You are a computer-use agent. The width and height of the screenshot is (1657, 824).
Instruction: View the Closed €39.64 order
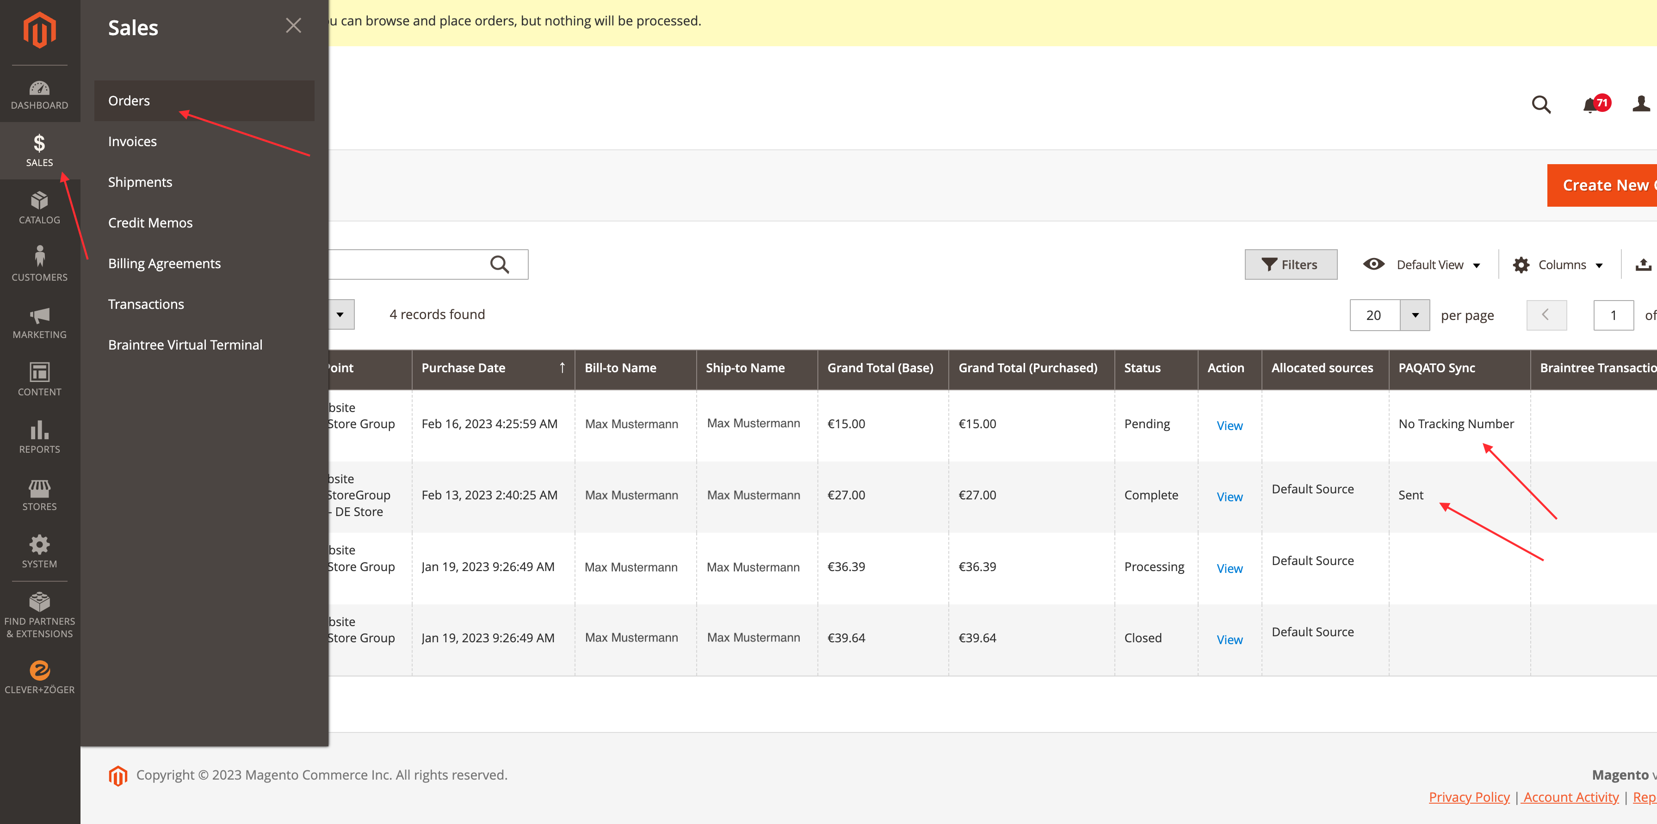pyautogui.click(x=1229, y=640)
